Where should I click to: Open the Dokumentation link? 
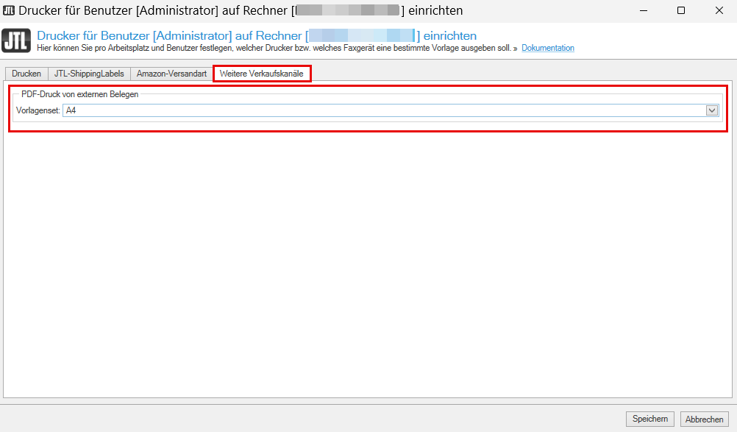click(x=547, y=49)
